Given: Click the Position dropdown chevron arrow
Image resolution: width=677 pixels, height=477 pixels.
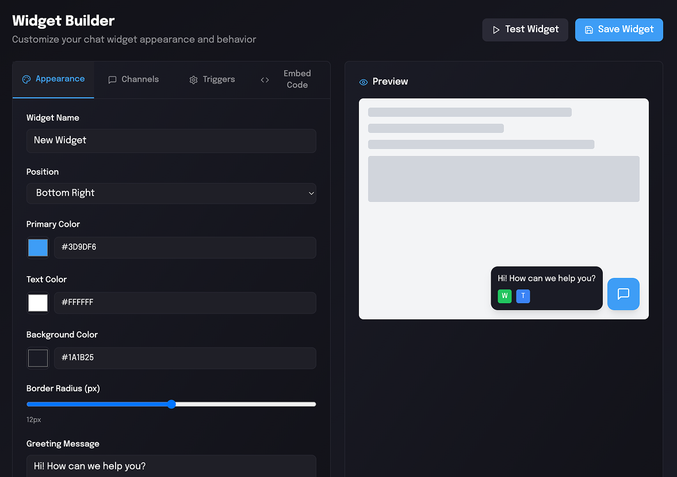Looking at the screenshot, I should point(311,193).
